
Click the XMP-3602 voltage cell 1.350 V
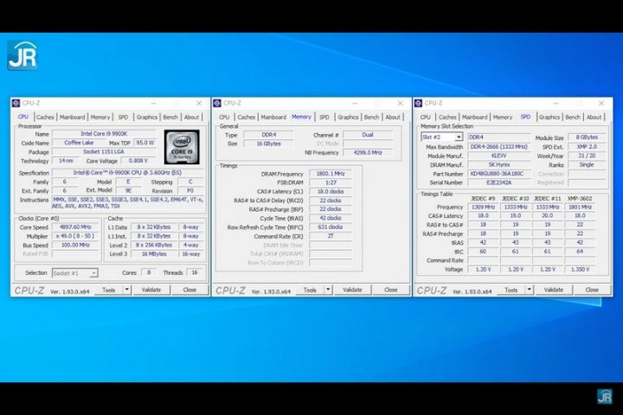[580, 269]
